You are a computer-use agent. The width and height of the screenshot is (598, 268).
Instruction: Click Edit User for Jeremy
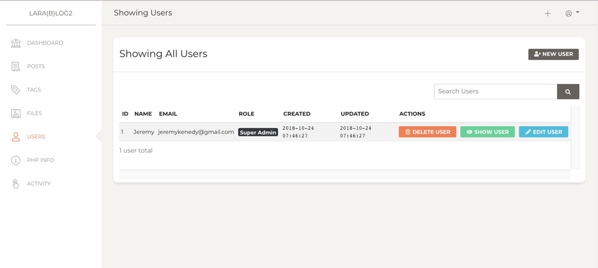(x=544, y=132)
